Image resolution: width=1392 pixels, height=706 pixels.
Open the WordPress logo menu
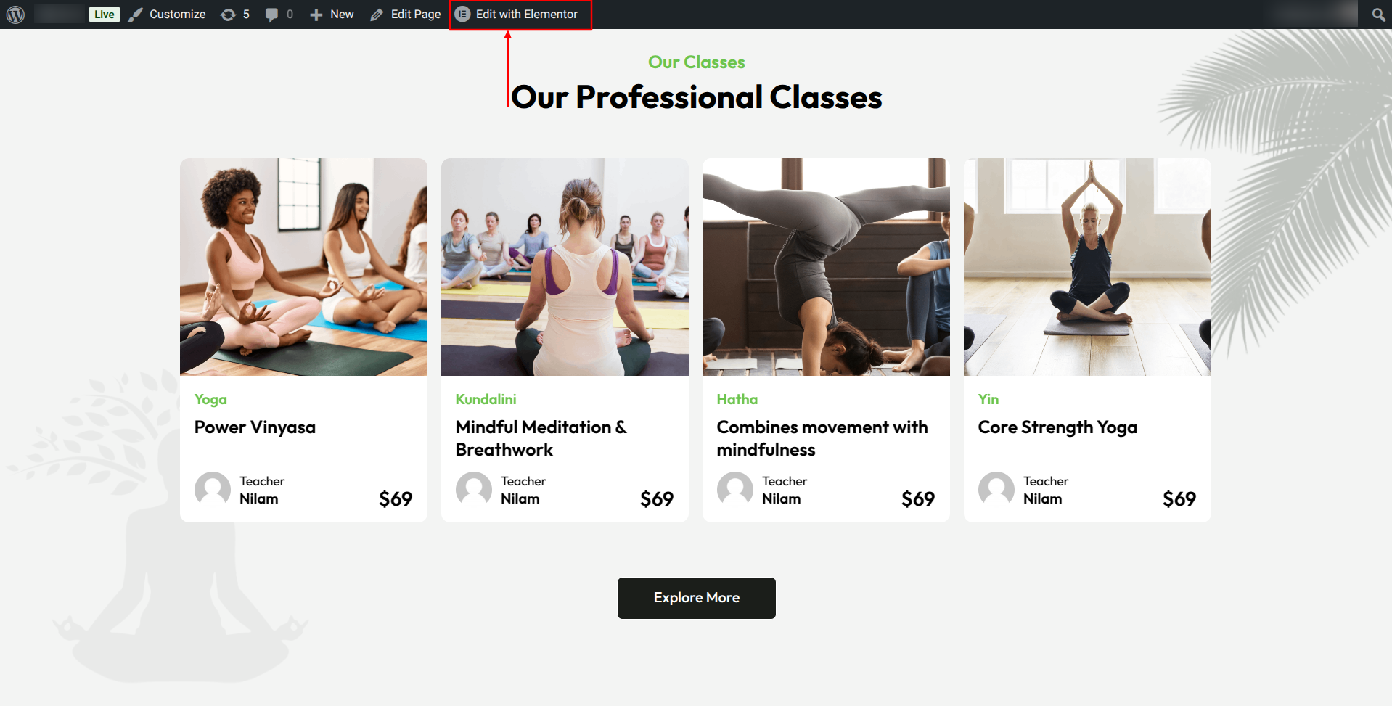[15, 15]
